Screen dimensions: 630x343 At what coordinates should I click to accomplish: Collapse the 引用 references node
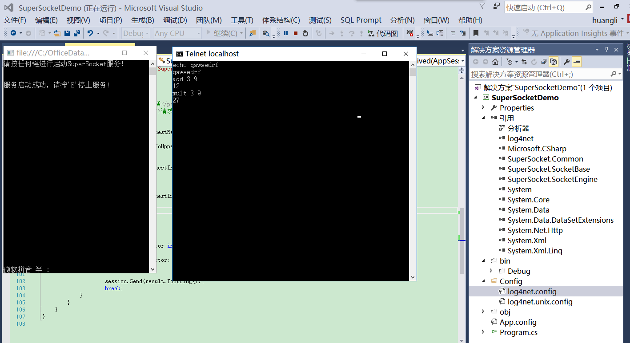[x=483, y=118]
